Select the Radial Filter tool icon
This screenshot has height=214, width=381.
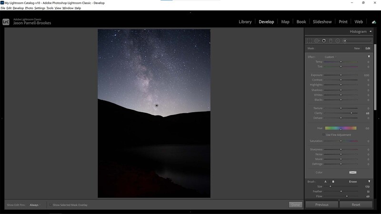point(338,41)
